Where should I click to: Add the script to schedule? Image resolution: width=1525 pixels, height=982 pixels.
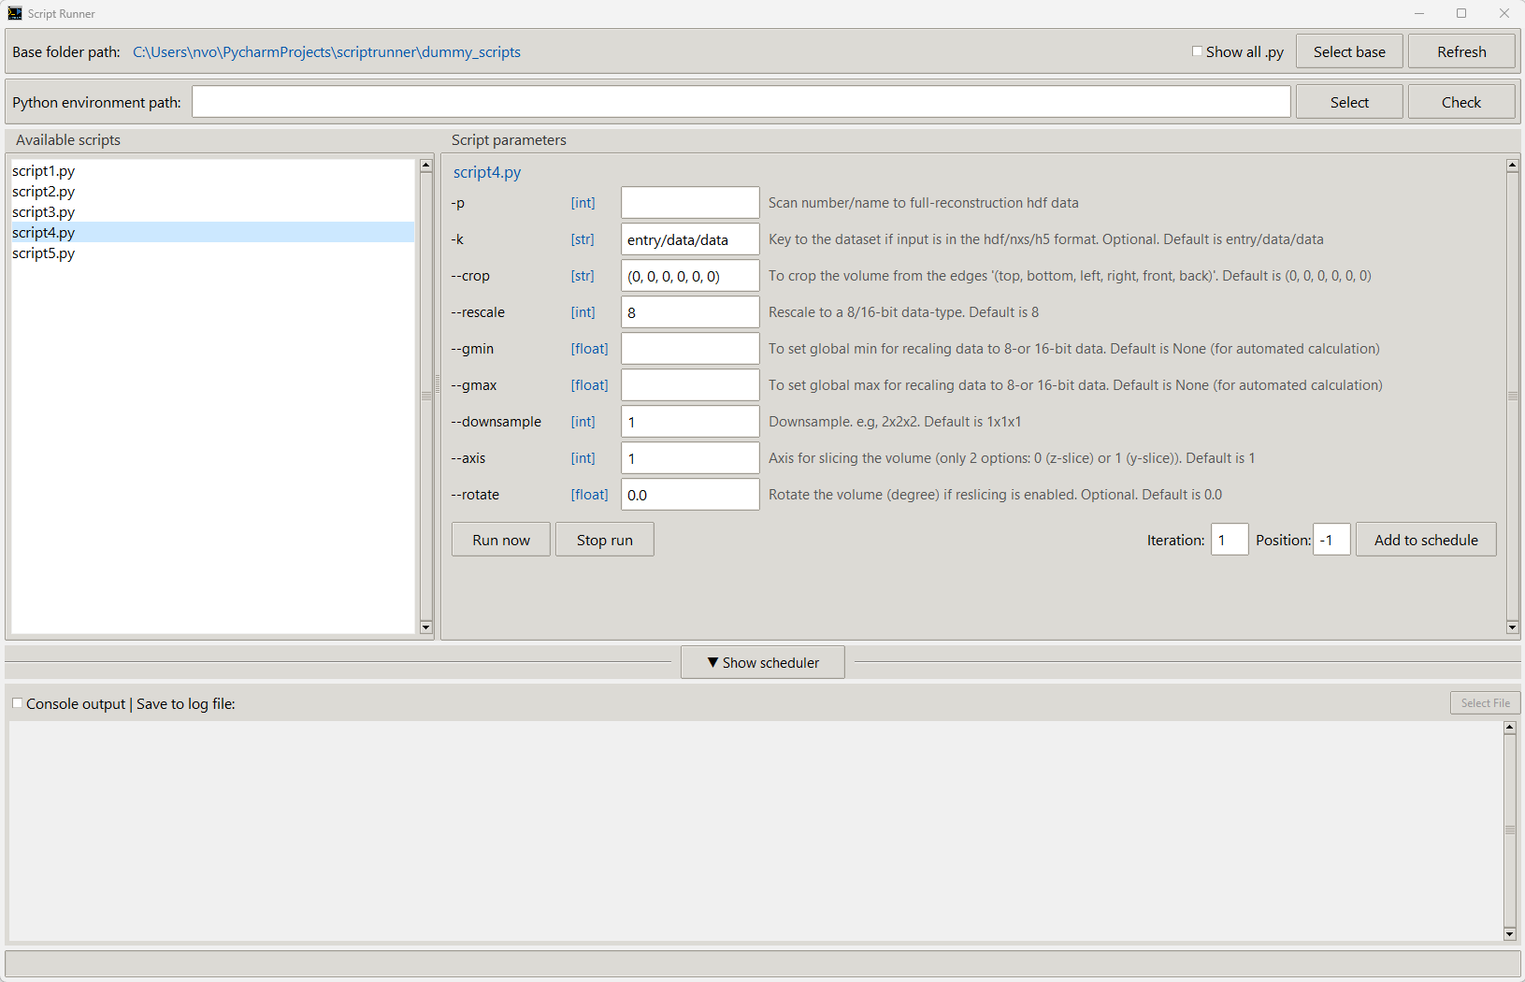[x=1426, y=540]
